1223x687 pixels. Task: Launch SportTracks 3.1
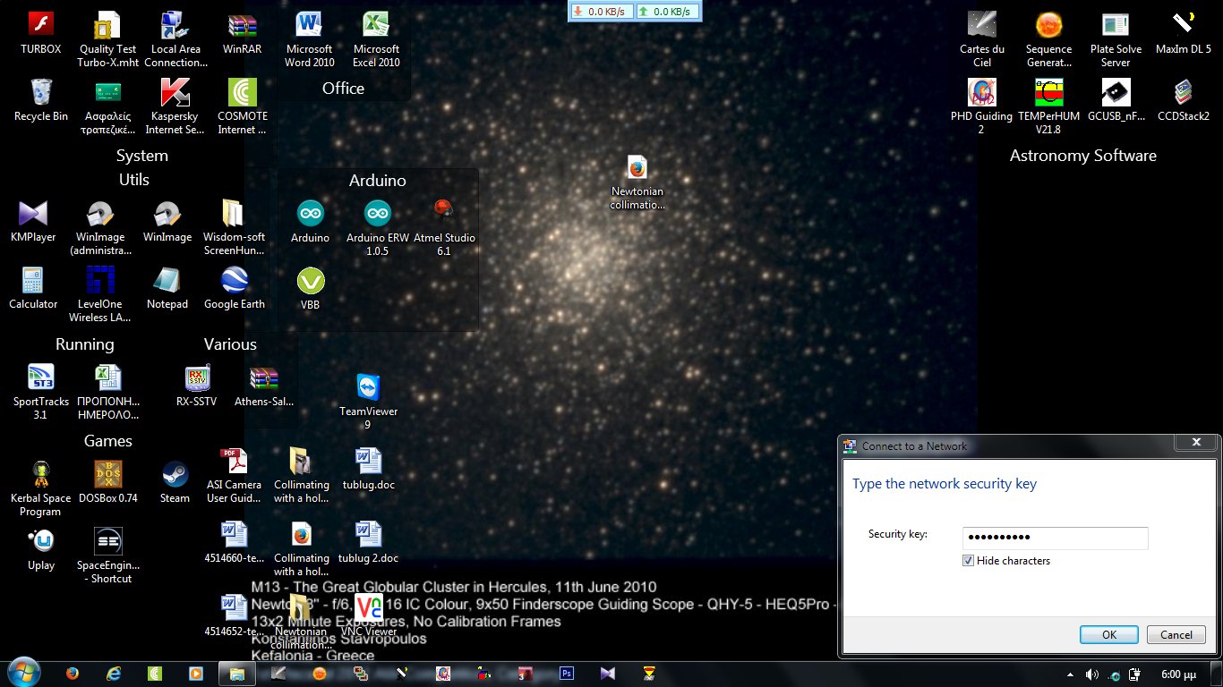click(x=41, y=392)
